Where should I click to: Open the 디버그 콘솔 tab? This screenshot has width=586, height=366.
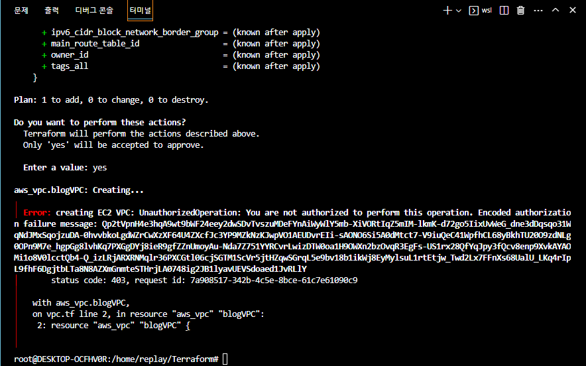tap(93, 11)
